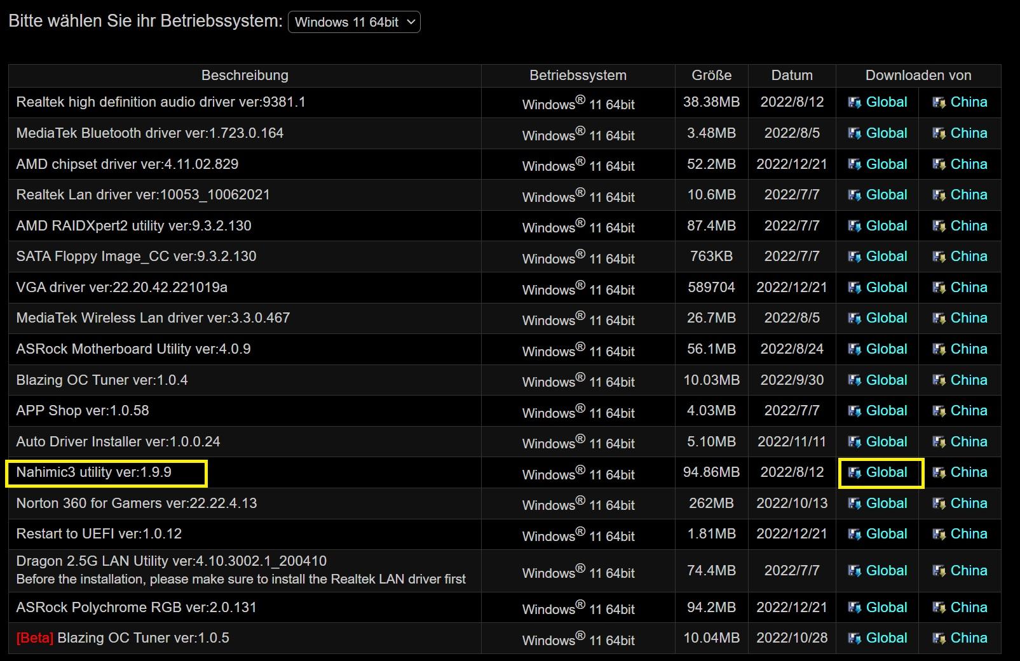Click the Global download icon for MediaTek Wireless Lan driver
1020x661 pixels.
(x=855, y=319)
